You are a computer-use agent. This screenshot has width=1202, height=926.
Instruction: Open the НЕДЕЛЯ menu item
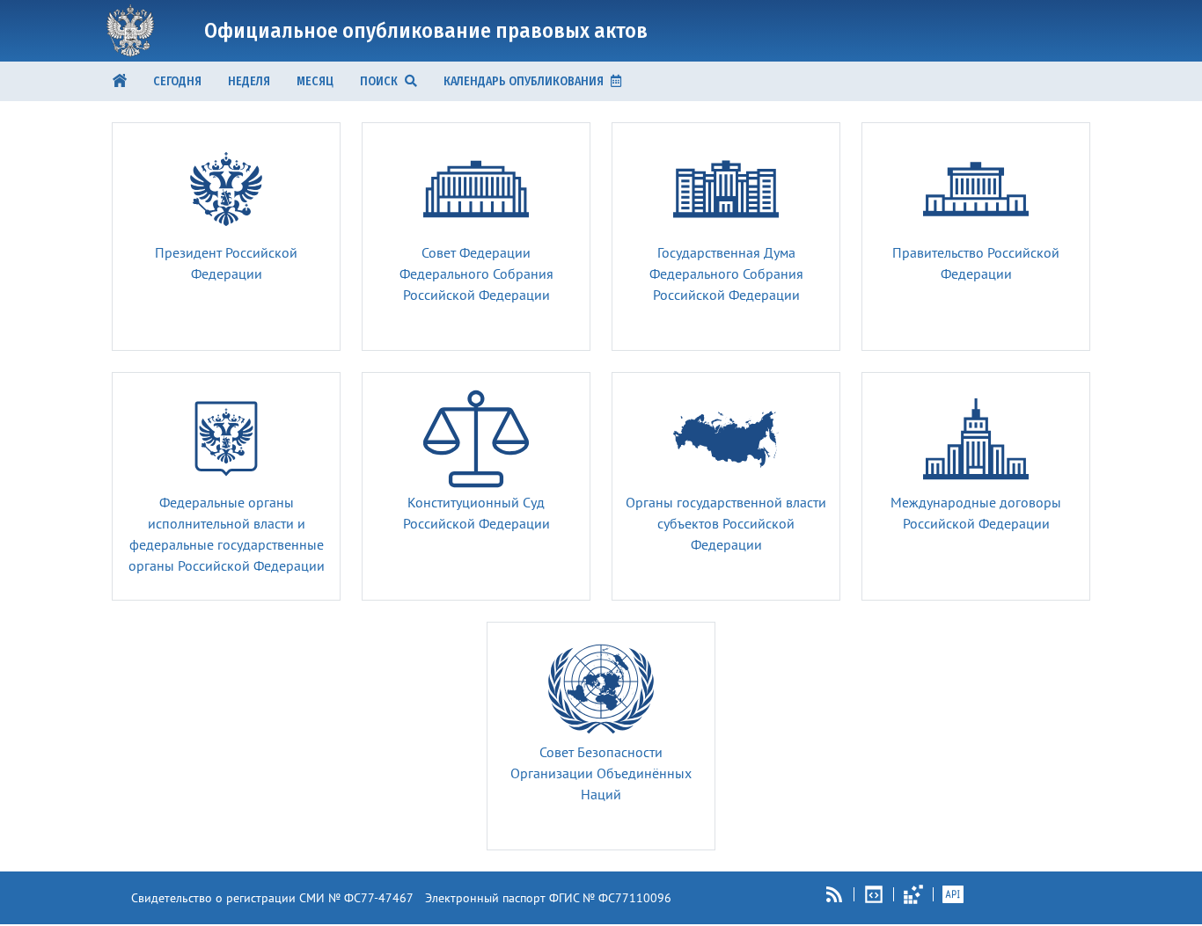[x=249, y=81]
